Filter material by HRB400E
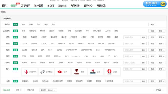The image size is (168, 94). point(61,43)
